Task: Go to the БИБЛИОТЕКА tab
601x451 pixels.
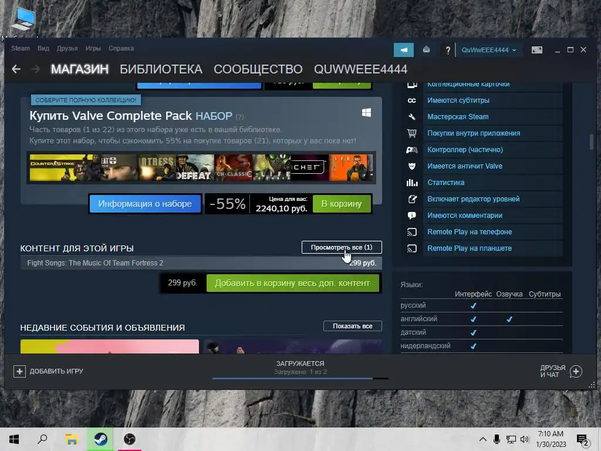Action: (x=161, y=69)
